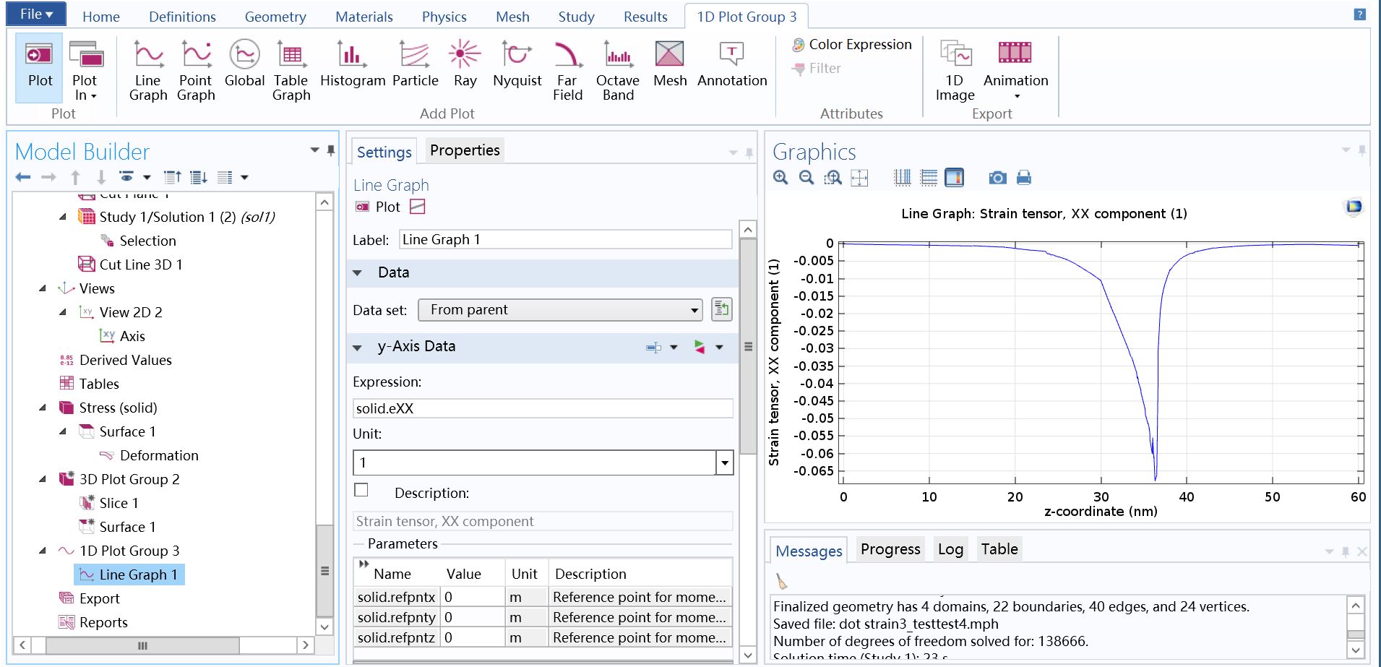The height and width of the screenshot is (667, 1381).
Task: Take a snapshot with the camera icon
Action: pos(997,178)
